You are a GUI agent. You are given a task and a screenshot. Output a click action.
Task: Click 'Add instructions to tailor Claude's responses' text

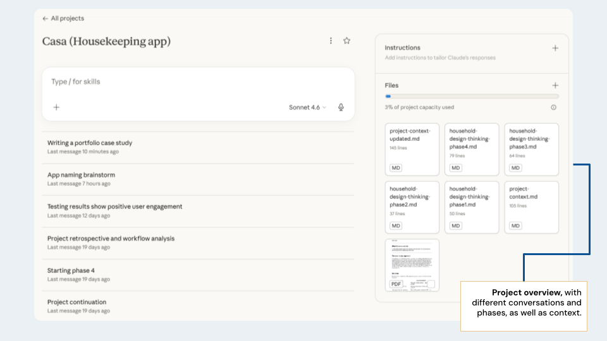tap(440, 57)
